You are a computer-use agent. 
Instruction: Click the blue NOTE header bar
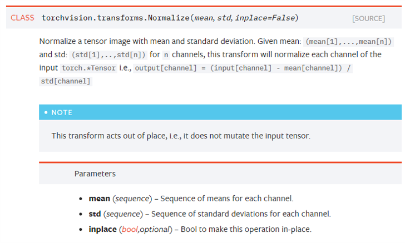click(220, 112)
